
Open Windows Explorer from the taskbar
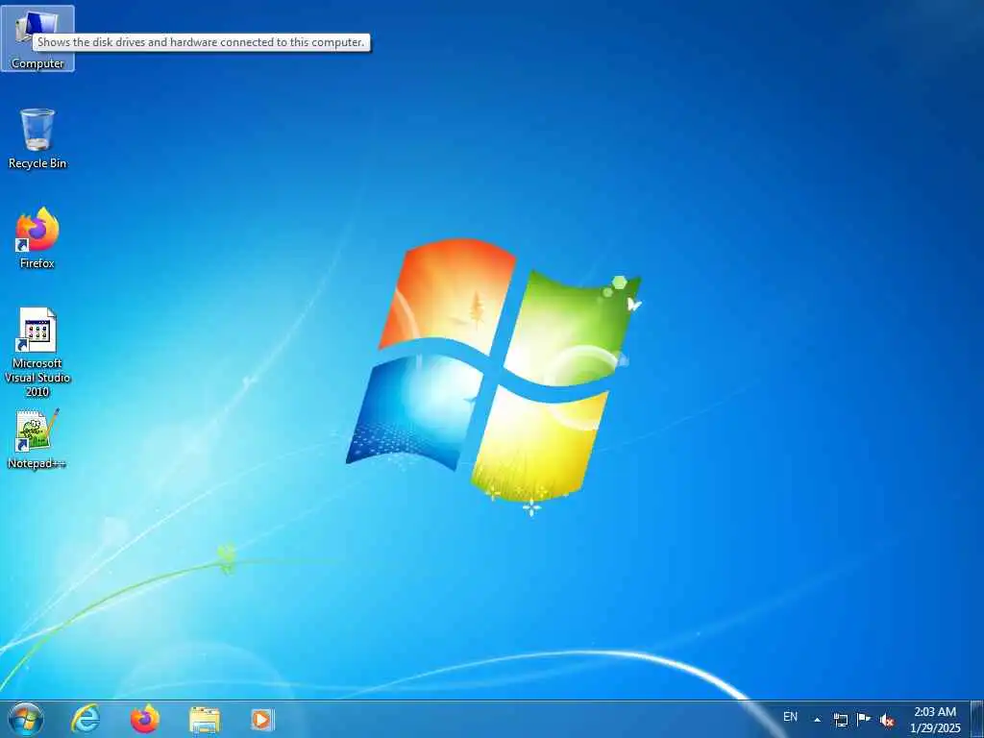click(205, 721)
